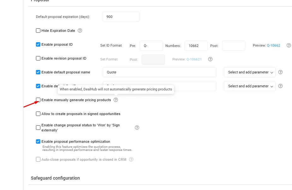
Task: Click help icon beside 'Sign externally' option
Action: click(137, 128)
